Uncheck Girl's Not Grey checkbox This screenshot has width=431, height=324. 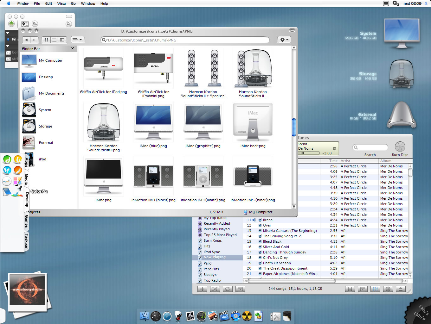(260, 258)
